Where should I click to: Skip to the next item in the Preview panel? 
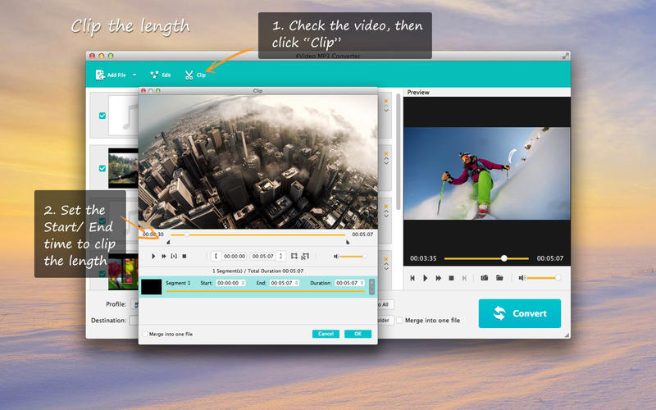coord(464,278)
